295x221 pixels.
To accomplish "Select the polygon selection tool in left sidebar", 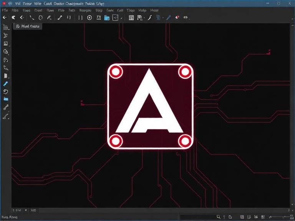I will point(6,35).
